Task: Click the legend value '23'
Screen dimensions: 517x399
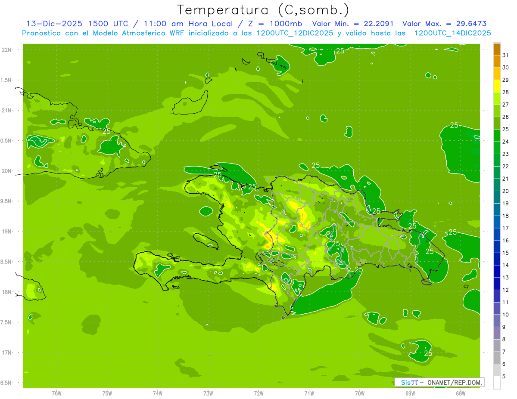Action: (506, 154)
